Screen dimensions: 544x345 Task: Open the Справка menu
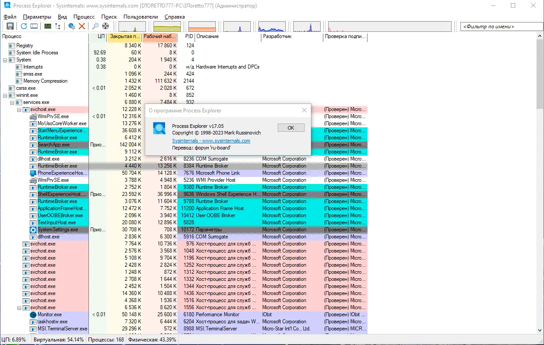(x=175, y=17)
